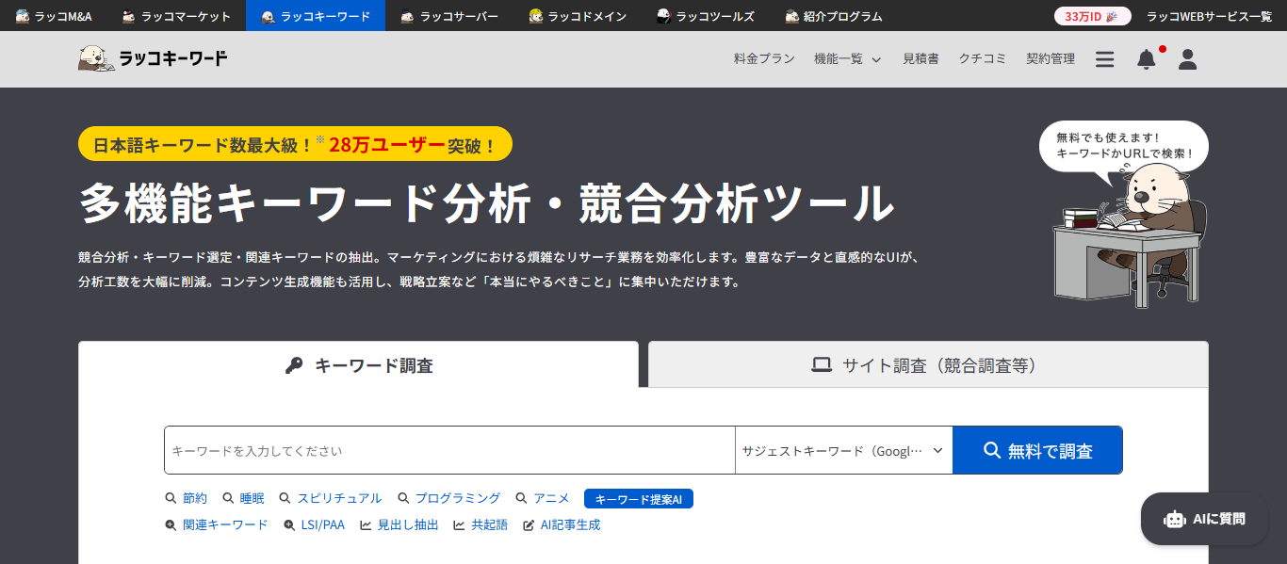Open the user account icon in the header
Viewport: 1287px width, 564px height.
tap(1187, 58)
